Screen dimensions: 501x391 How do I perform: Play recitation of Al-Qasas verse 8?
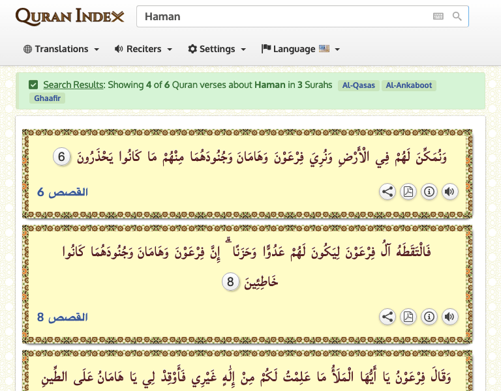(449, 317)
